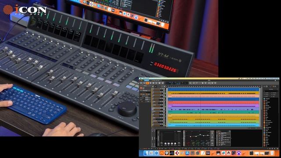The image size is (281, 158).
Task: Open the clock app in the Dock
Action: (167, 153)
